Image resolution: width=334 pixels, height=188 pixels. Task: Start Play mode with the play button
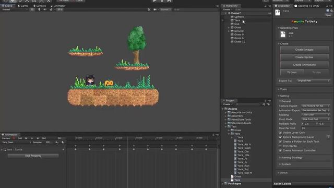[155, 1]
